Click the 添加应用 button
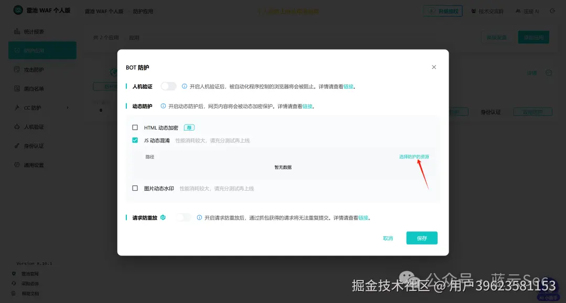The image size is (566, 303). coord(534,37)
